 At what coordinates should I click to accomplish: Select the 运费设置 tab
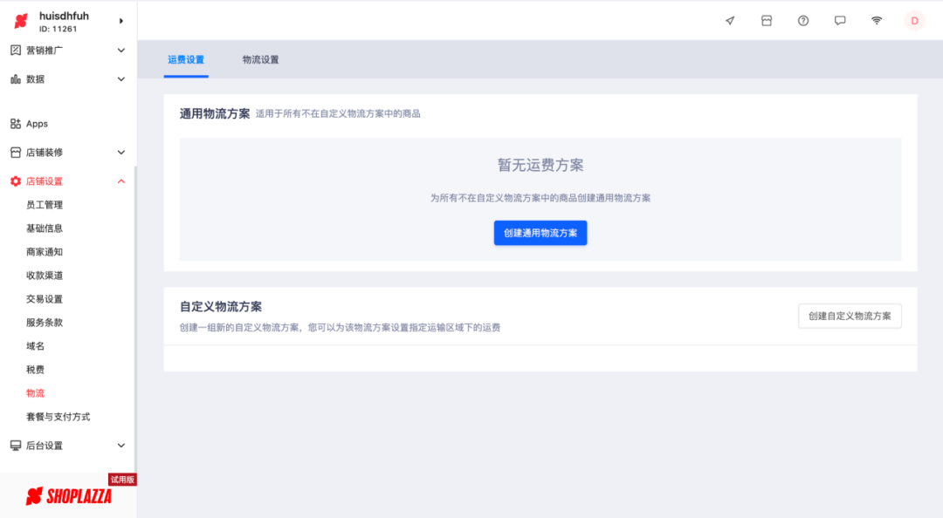click(186, 59)
